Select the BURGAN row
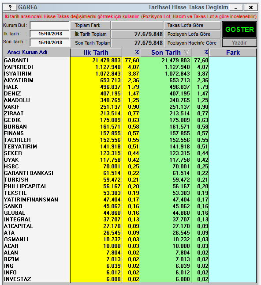The image size is (261, 285). (130, 127)
